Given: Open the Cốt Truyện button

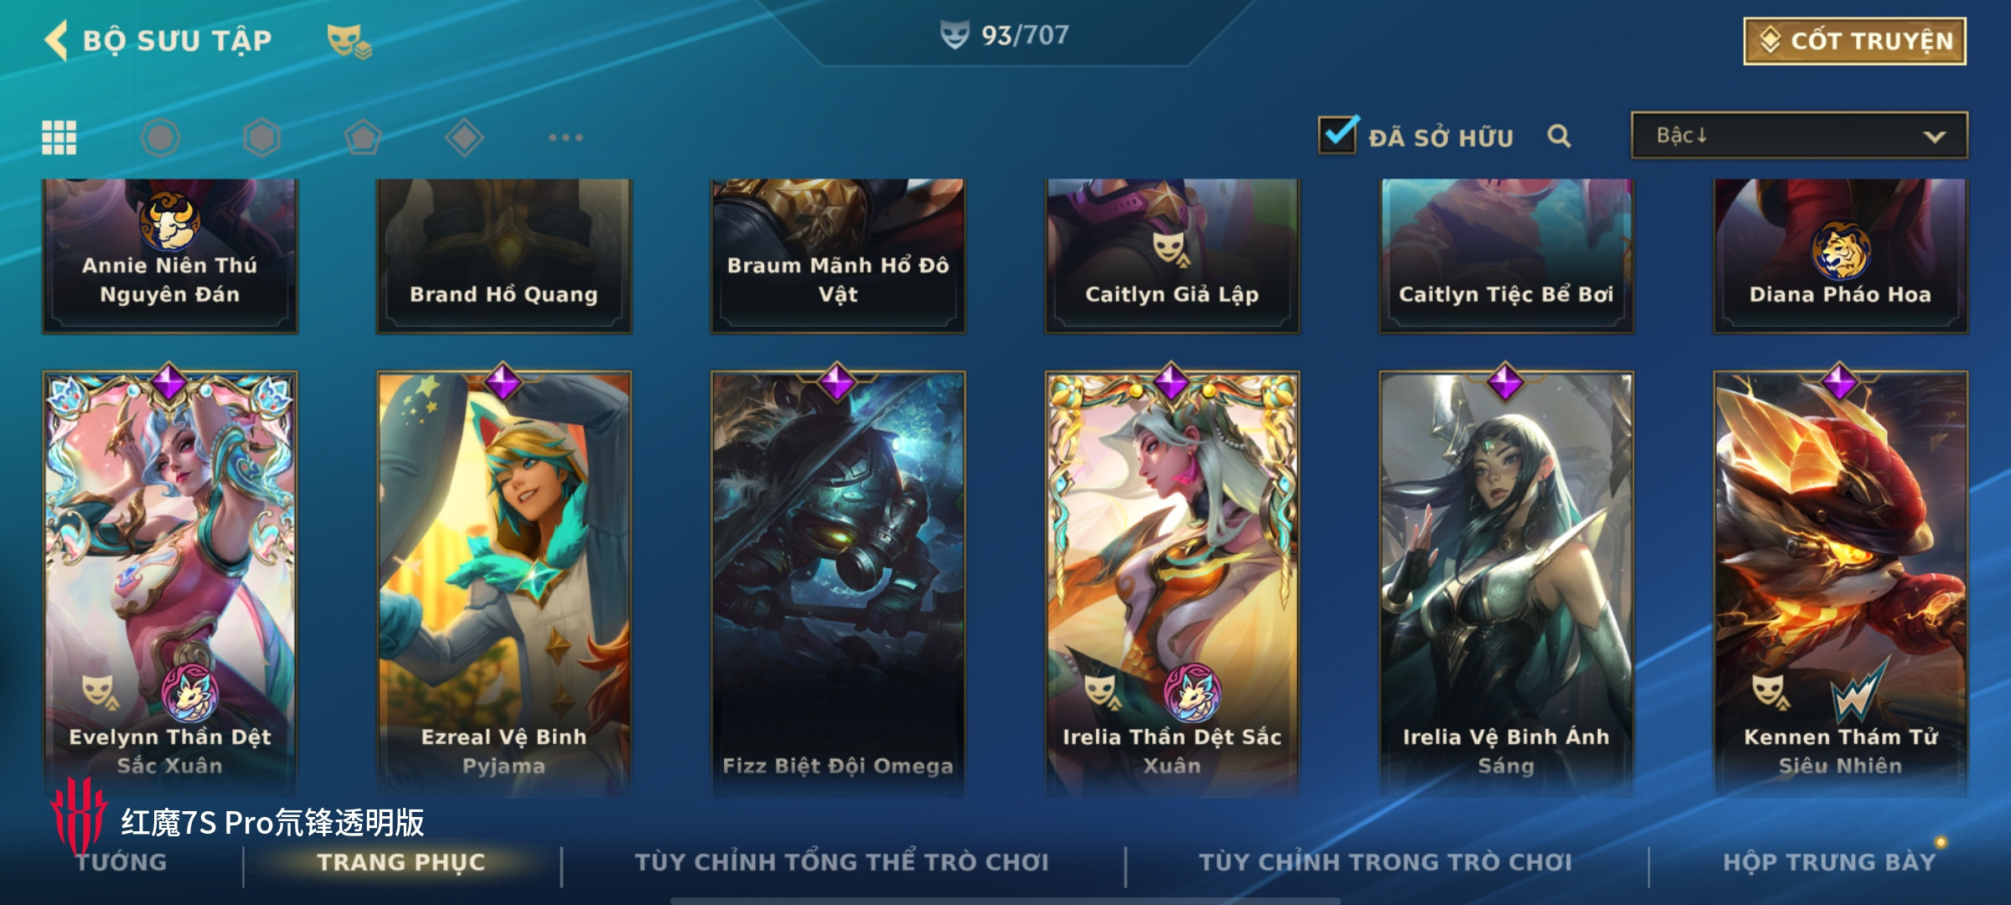Looking at the screenshot, I should 1855,41.
